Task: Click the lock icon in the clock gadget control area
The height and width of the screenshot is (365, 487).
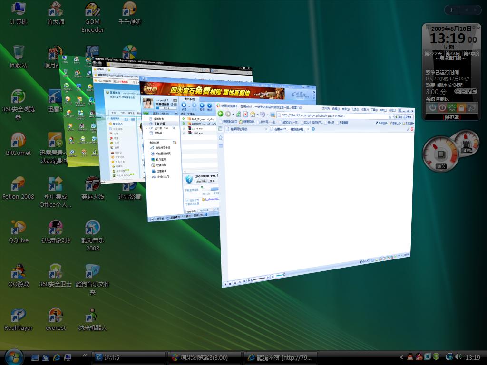Action: click(461, 108)
